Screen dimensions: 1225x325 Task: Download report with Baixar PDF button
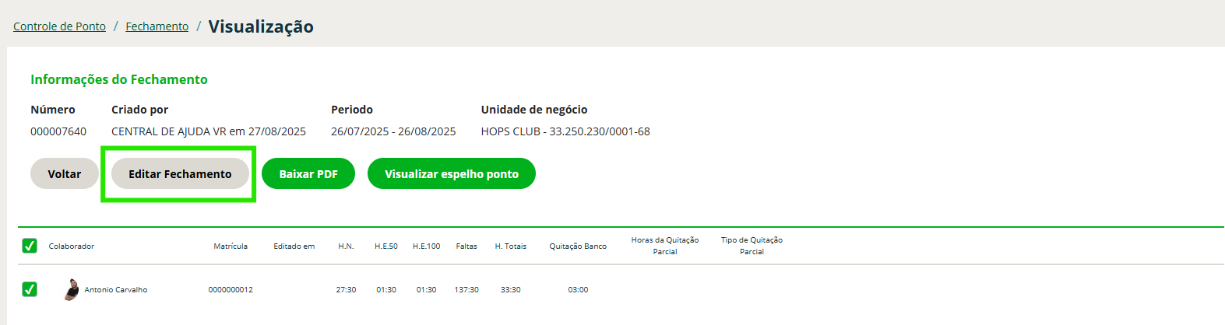308,173
